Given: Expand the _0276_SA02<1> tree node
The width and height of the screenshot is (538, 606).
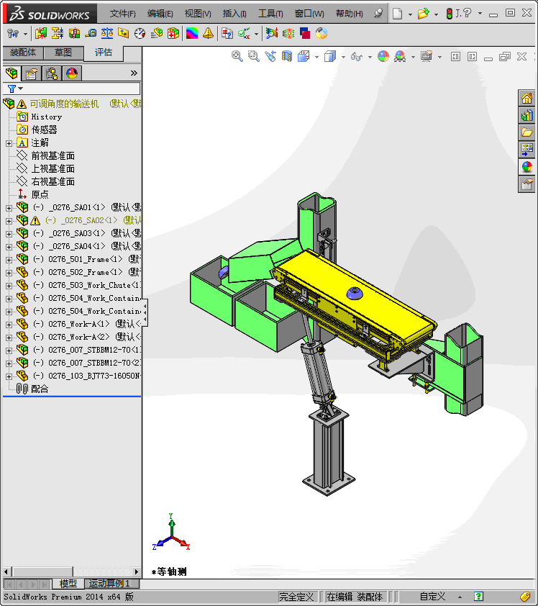Looking at the screenshot, I should [9, 221].
